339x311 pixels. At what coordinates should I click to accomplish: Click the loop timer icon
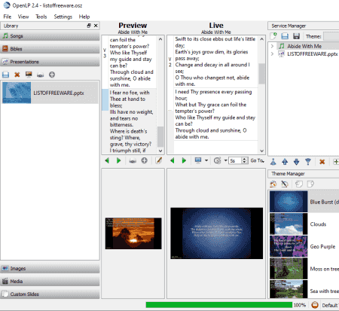coord(217,160)
